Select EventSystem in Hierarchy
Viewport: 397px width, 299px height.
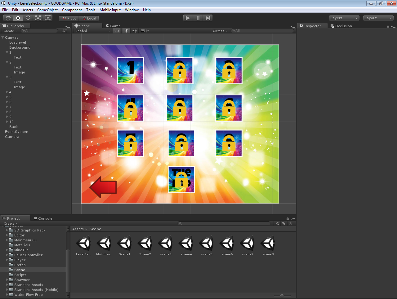click(x=16, y=132)
